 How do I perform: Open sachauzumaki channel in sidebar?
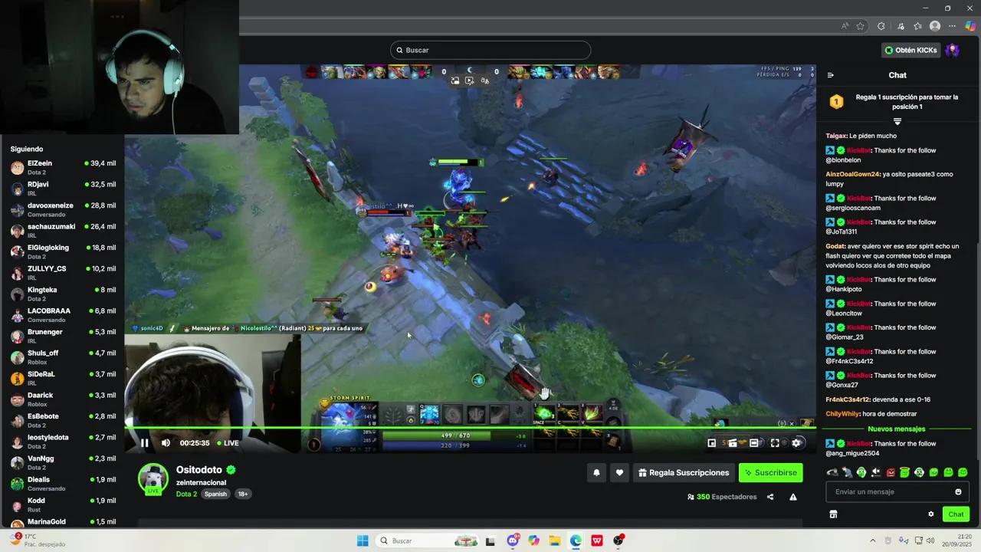click(63, 231)
